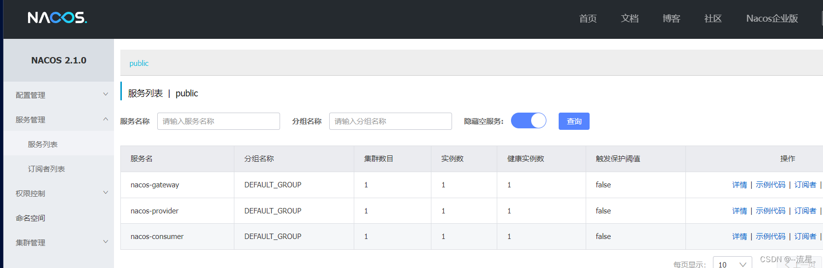
Task: Click the NACOS 2.1.0 version header
Action: coord(58,60)
